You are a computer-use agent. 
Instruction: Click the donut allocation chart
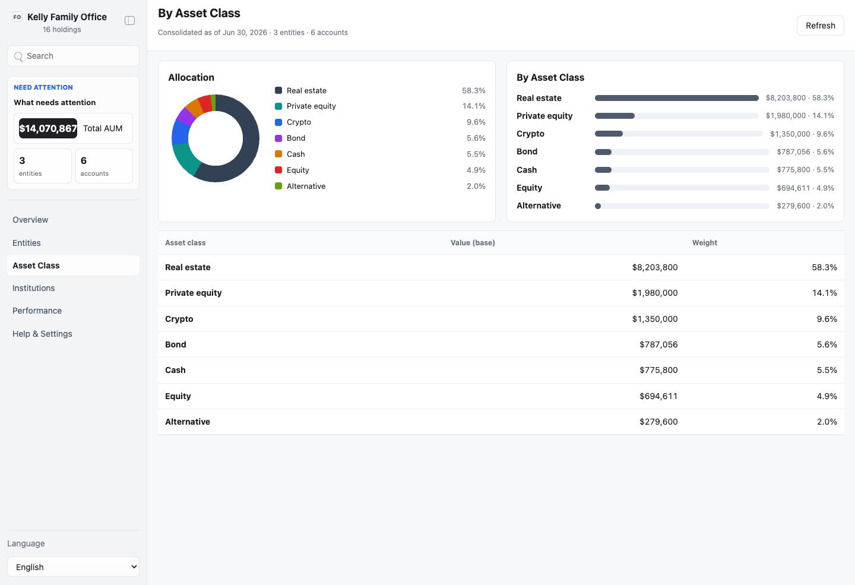216,138
